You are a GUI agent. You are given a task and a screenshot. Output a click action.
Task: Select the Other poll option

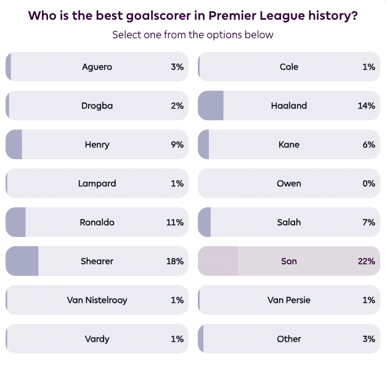click(288, 339)
